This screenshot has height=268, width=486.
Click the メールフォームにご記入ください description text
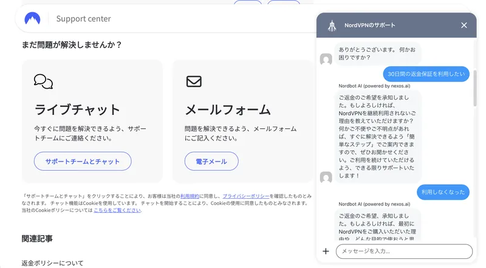coord(241,133)
